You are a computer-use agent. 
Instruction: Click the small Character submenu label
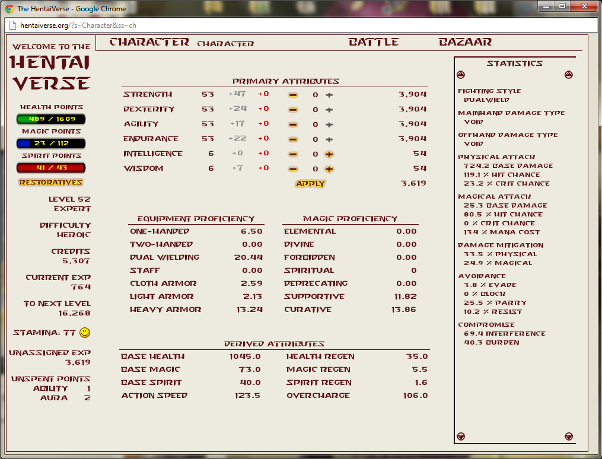[226, 44]
